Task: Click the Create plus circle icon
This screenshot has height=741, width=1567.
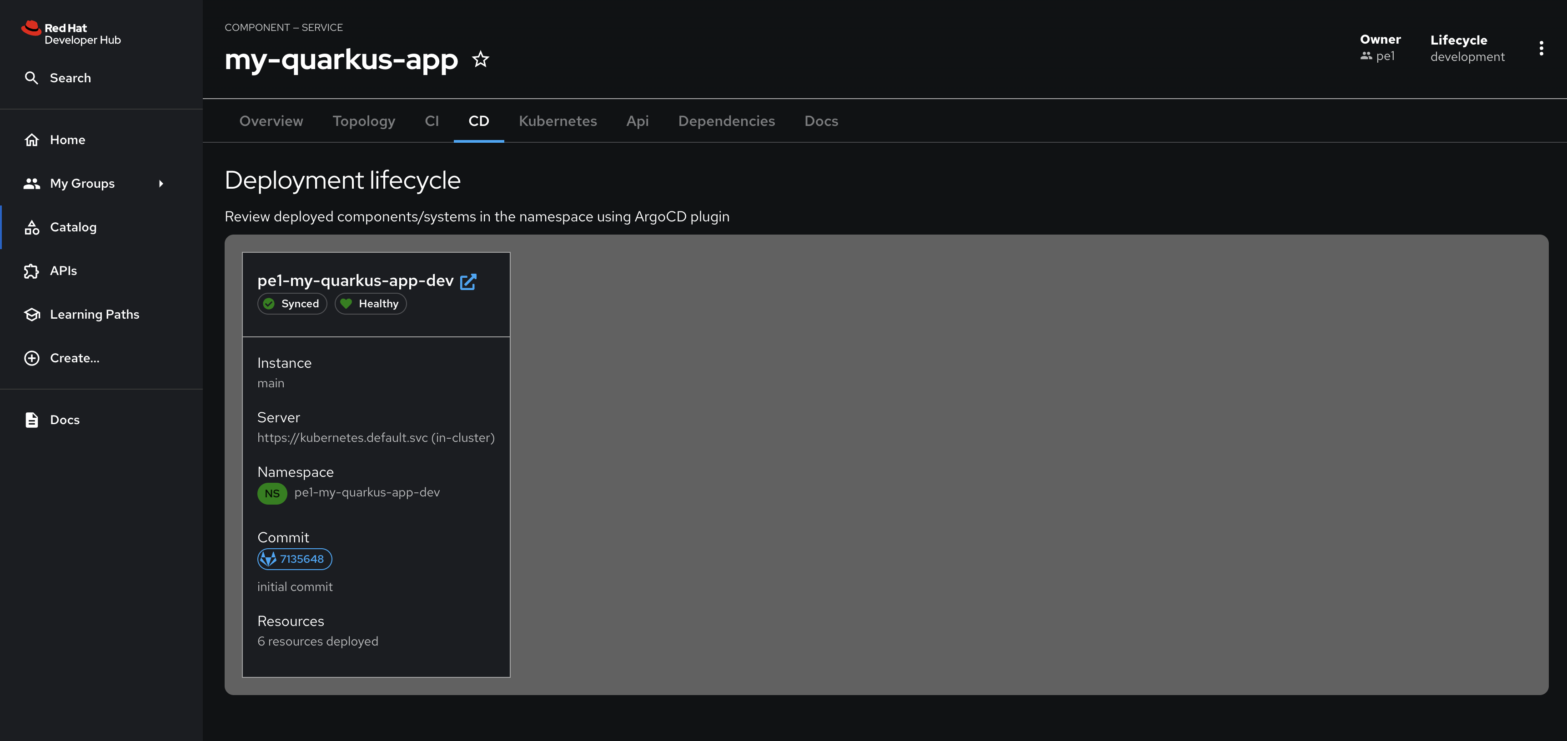Action: coord(32,358)
